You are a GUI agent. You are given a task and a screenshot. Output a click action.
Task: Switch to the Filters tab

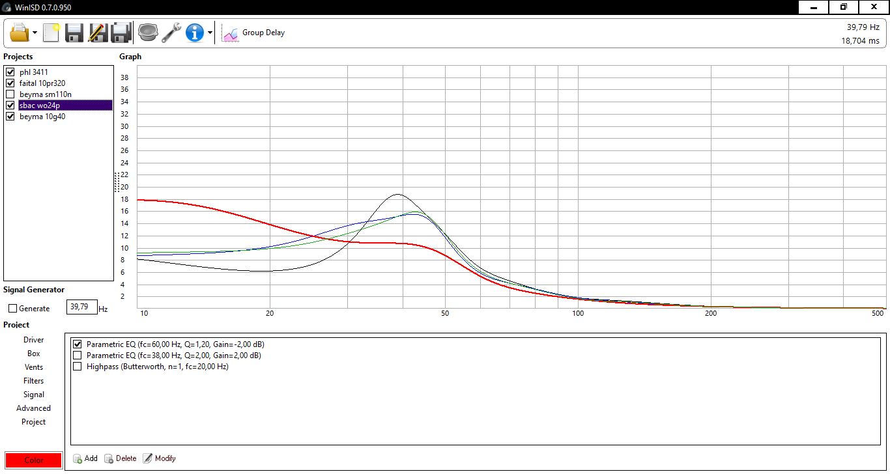(x=34, y=381)
